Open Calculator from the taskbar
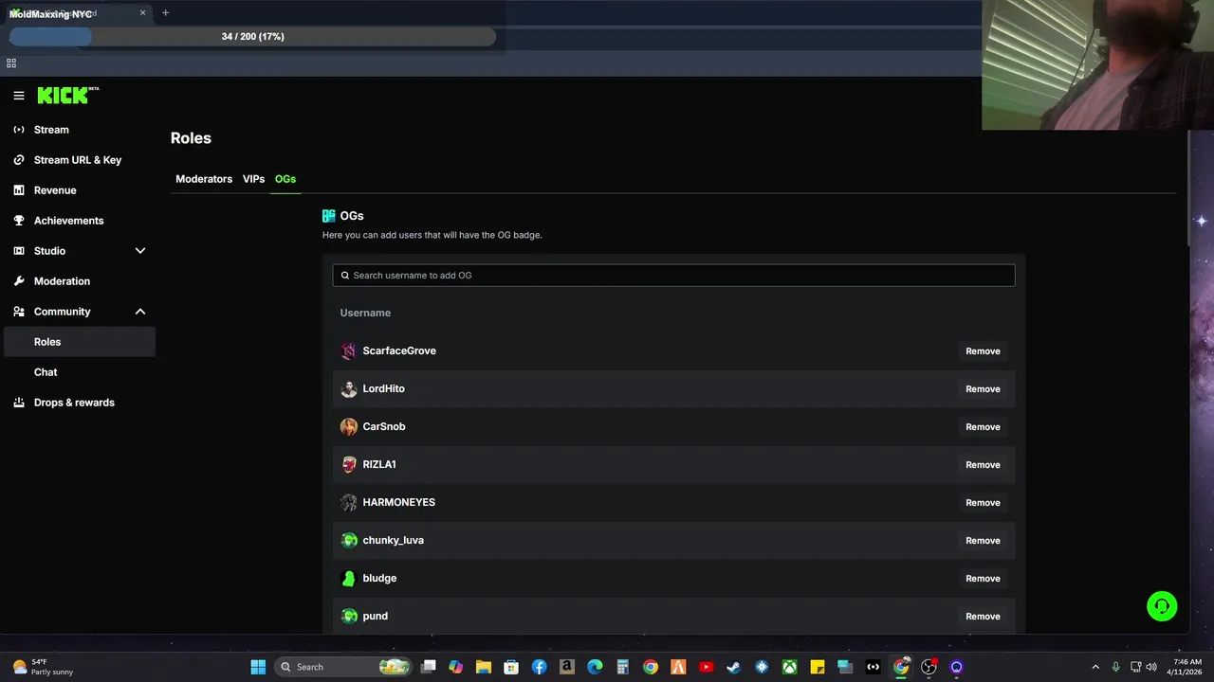 pyautogui.click(x=622, y=667)
